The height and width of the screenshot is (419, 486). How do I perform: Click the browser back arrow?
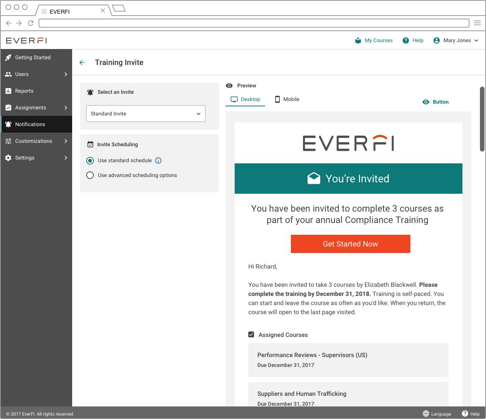pos(9,23)
